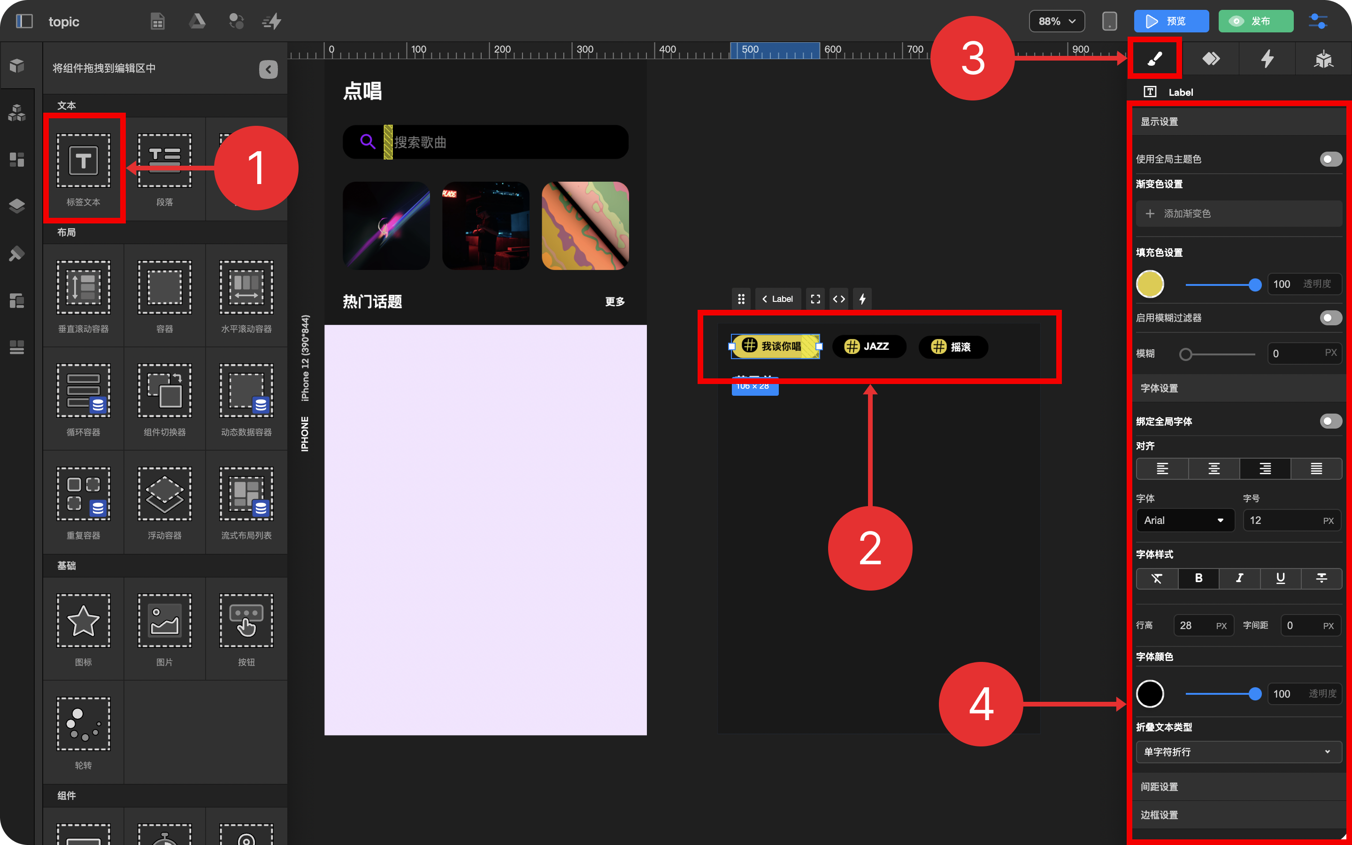Choose the 组件切换器 component
This screenshot has height=845, width=1352.
tap(164, 399)
